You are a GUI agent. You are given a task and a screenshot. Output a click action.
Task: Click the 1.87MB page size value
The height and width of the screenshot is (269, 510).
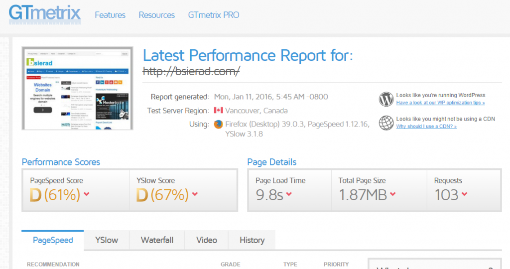pos(363,195)
